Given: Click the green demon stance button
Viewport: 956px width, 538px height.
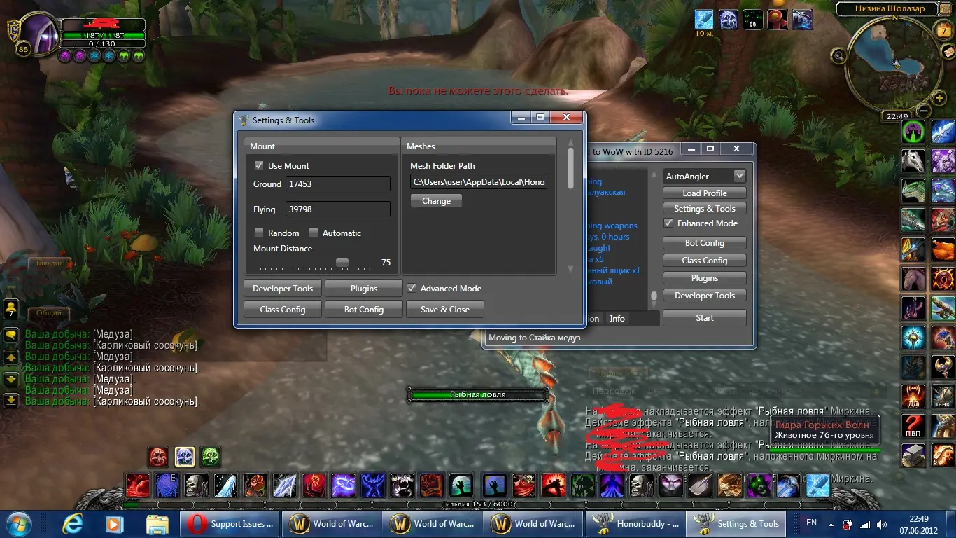Looking at the screenshot, I should tap(211, 457).
